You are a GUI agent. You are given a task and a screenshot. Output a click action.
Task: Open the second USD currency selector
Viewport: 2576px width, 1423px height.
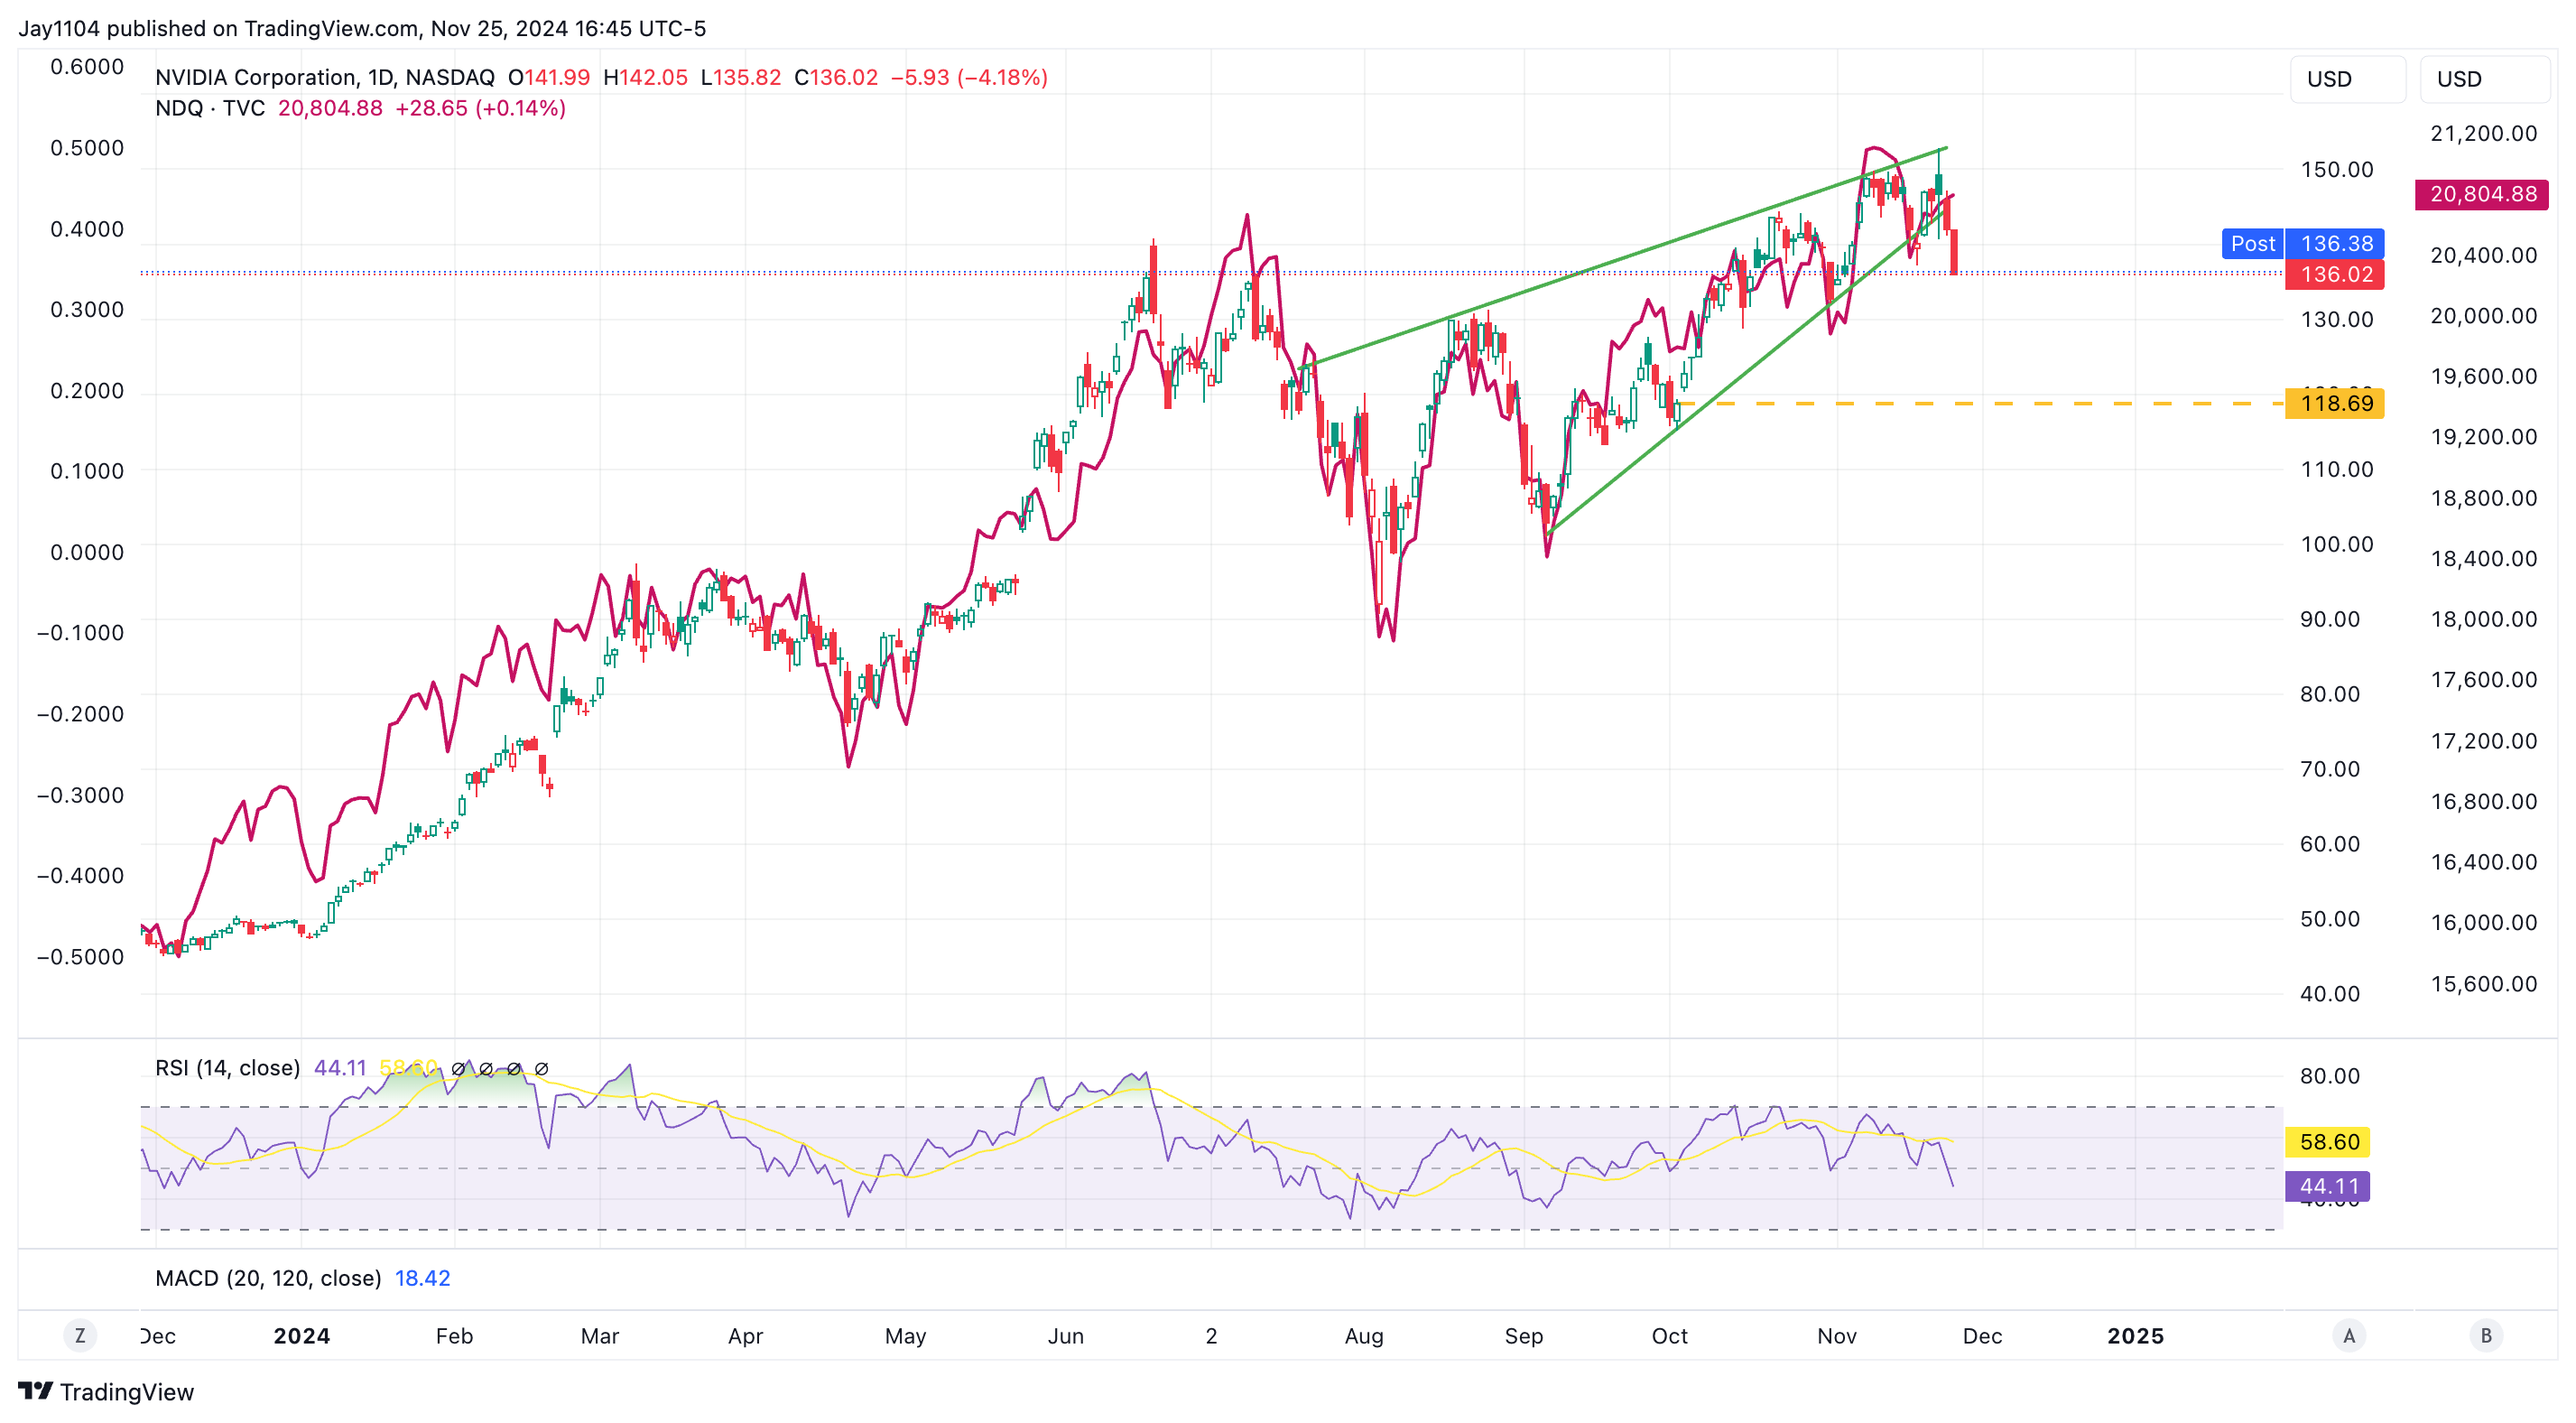[x=2483, y=79]
